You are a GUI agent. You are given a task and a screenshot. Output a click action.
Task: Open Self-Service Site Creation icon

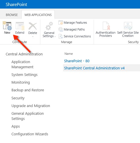[128, 26]
